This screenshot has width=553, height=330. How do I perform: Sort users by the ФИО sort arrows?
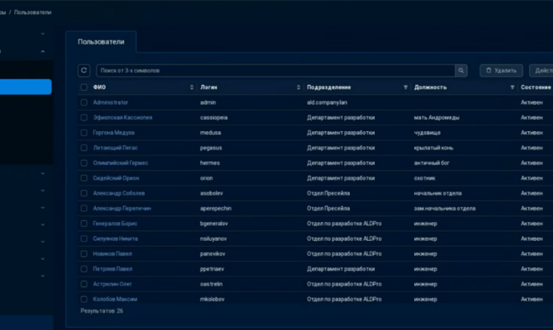(191, 87)
